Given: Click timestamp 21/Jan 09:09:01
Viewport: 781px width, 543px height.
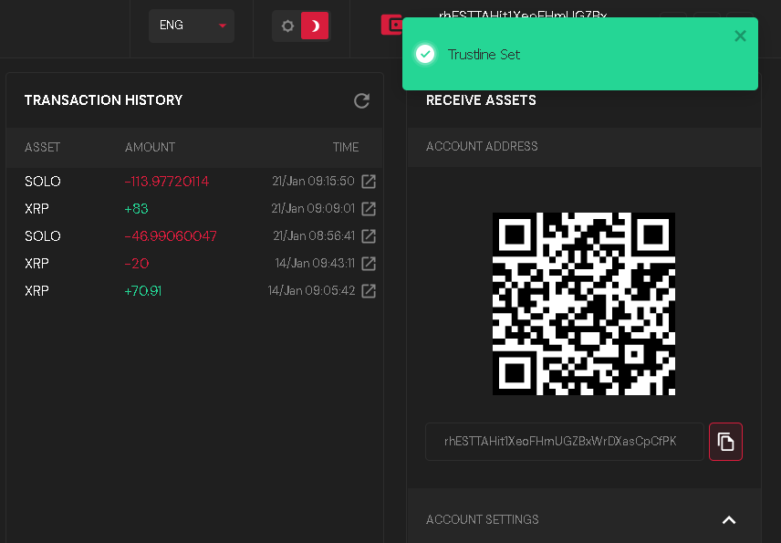Looking at the screenshot, I should point(313,209).
